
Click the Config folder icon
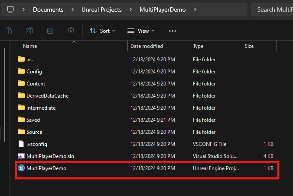21,71
